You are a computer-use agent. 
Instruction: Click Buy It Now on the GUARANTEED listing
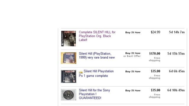[133, 90]
